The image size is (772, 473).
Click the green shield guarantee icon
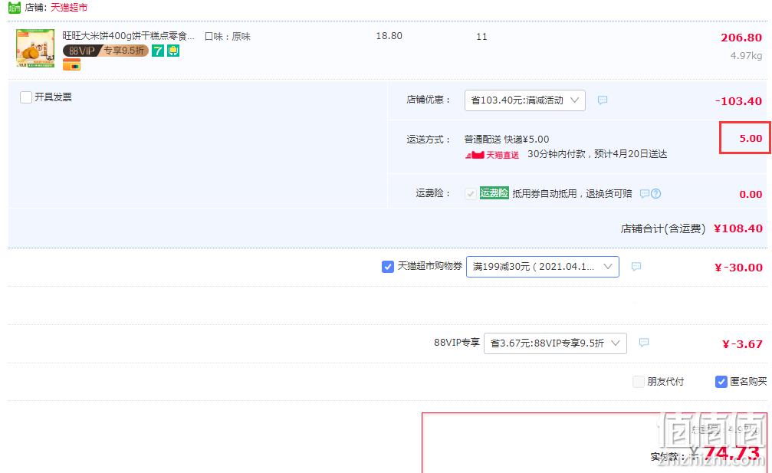(173, 51)
